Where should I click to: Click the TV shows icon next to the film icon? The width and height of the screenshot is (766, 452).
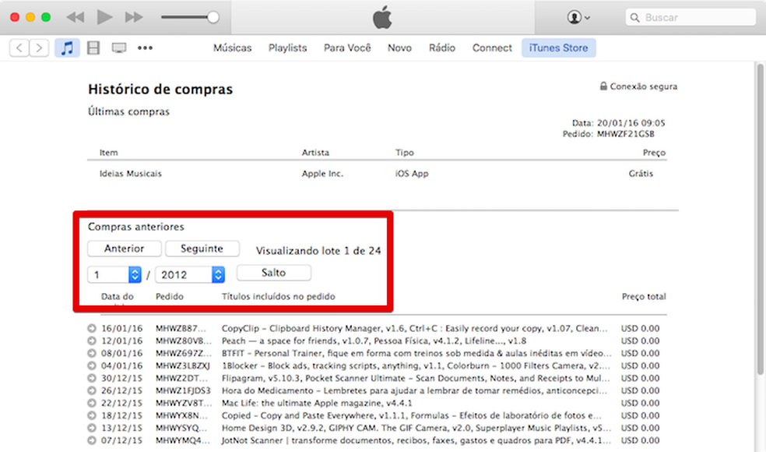(x=118, y=48)
